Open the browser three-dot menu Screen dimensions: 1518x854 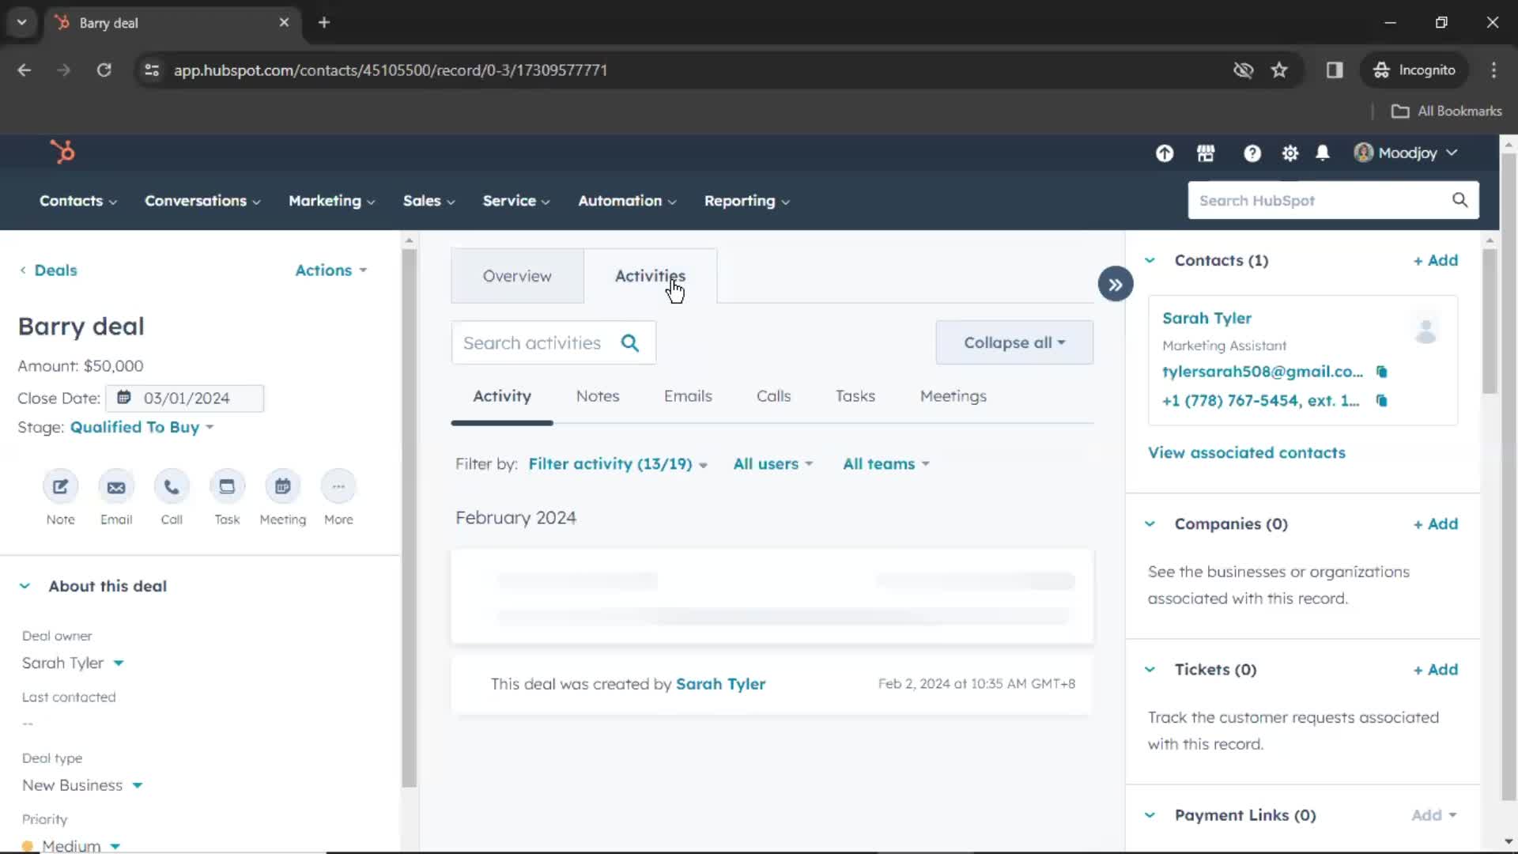coord(1493,70)
